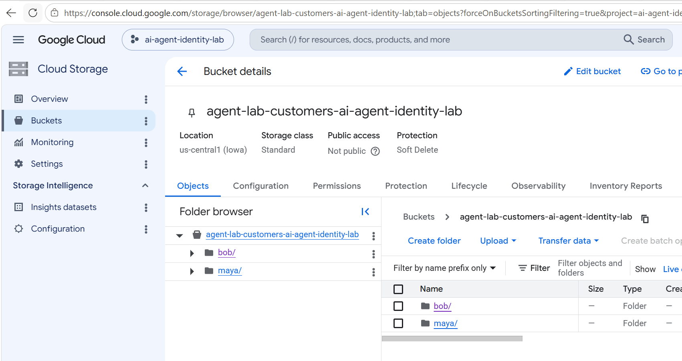This screenshot has height=361, width=682.
Task: Collapse the Folder browser panel
Action: click(365, 212)
